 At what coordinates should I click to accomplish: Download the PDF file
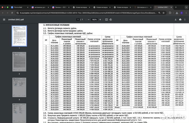click(x=175, y=19)
